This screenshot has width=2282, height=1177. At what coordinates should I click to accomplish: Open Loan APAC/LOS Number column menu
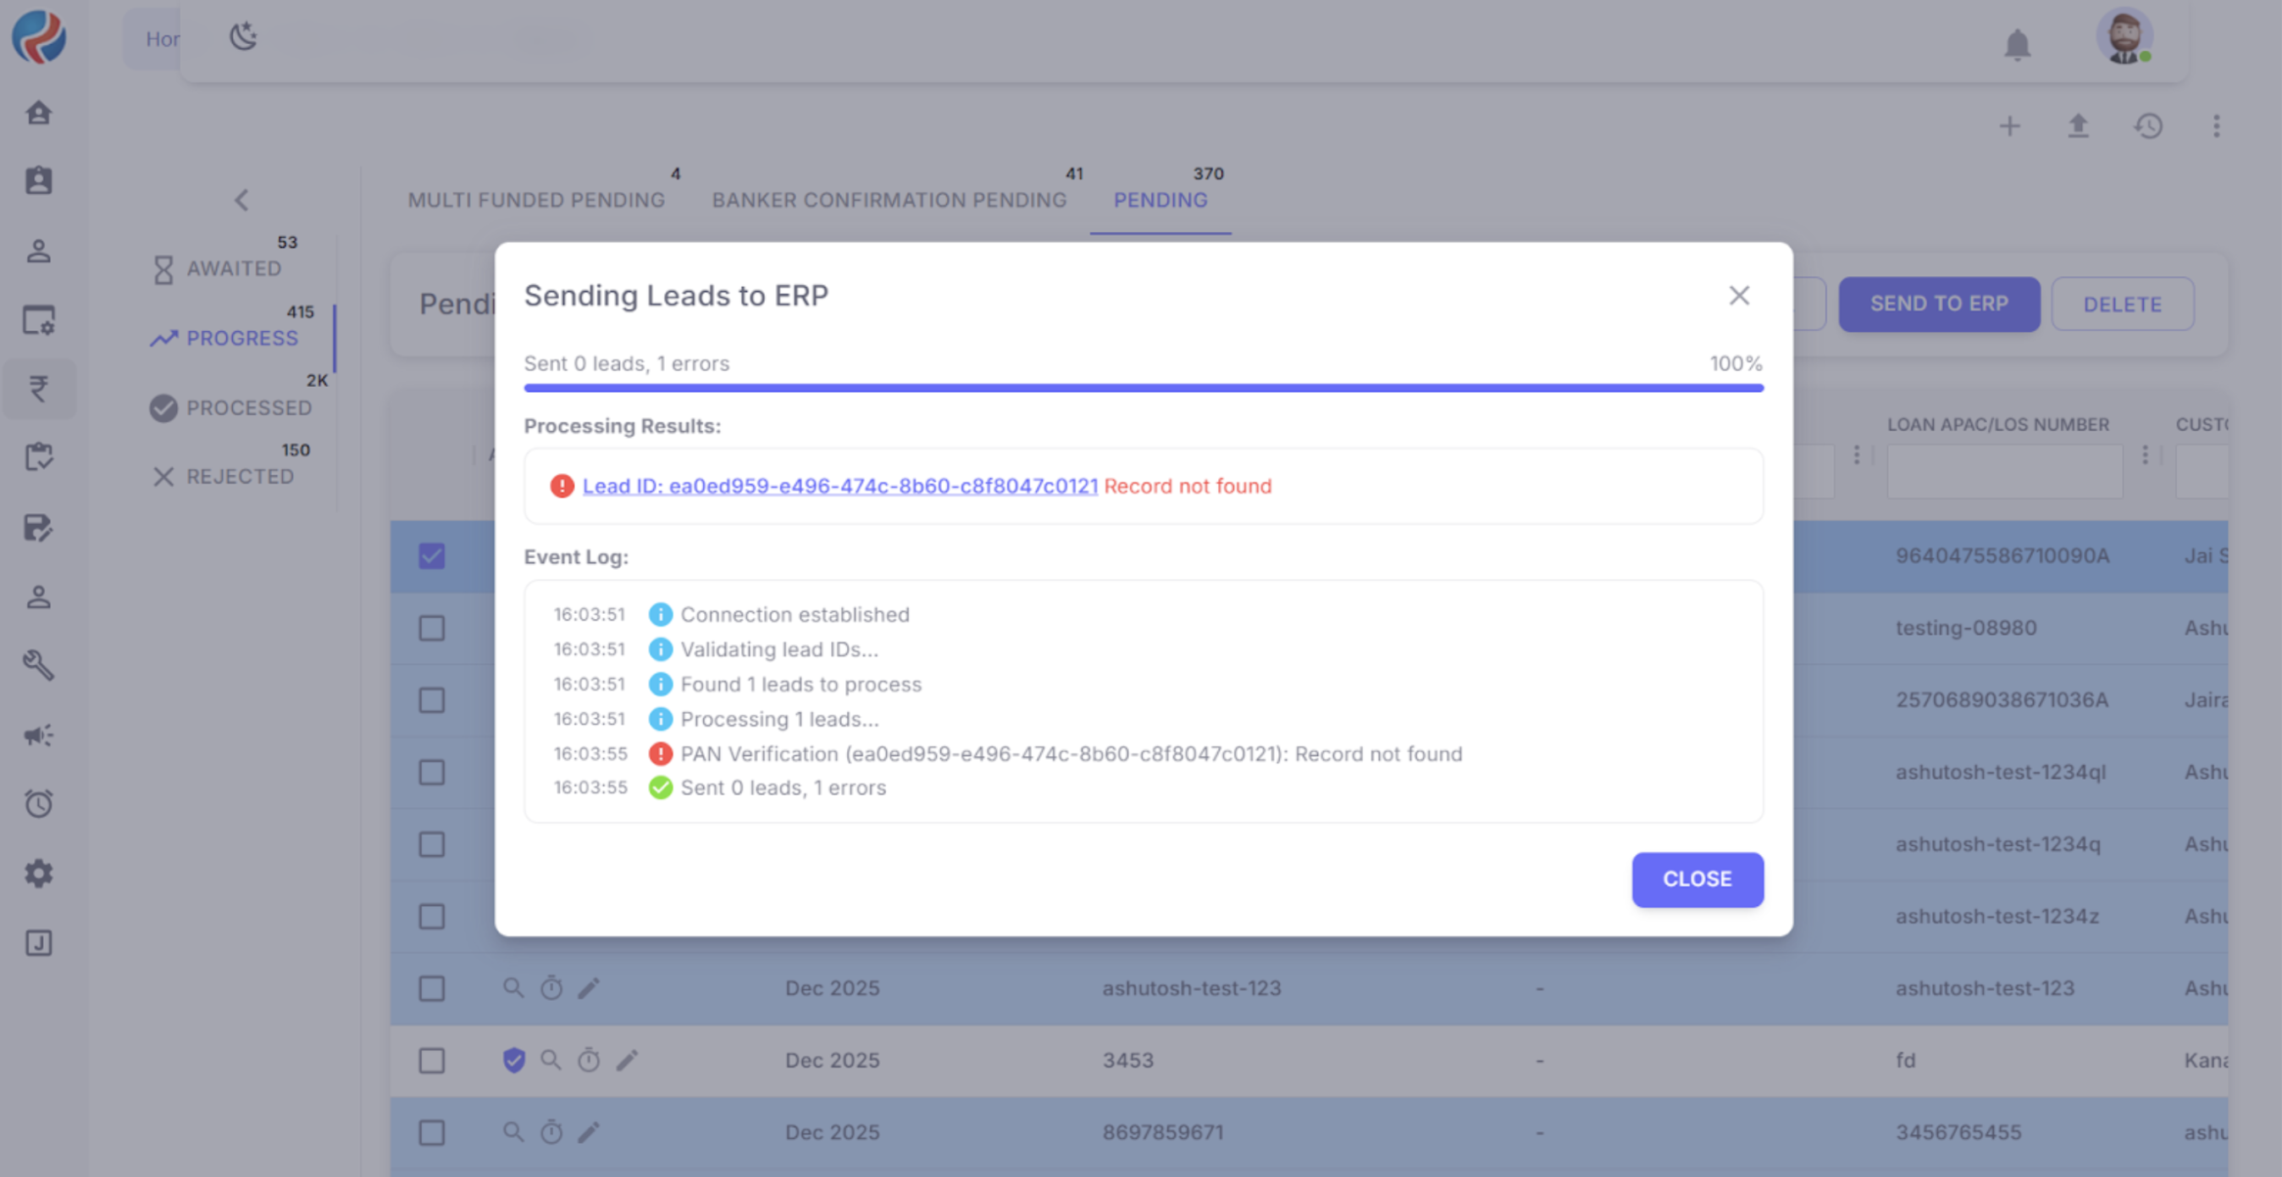tap(2145, 456)
